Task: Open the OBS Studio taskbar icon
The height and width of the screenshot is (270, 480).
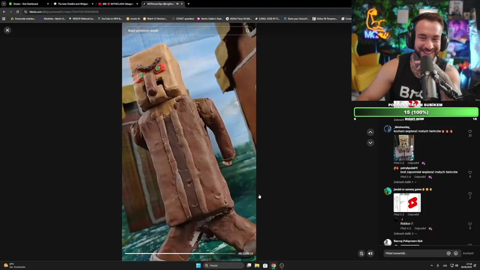Action: tap(282, 265)
